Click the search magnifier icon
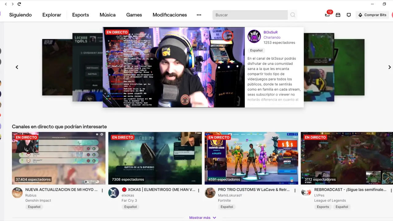 (x=293, y=15)
